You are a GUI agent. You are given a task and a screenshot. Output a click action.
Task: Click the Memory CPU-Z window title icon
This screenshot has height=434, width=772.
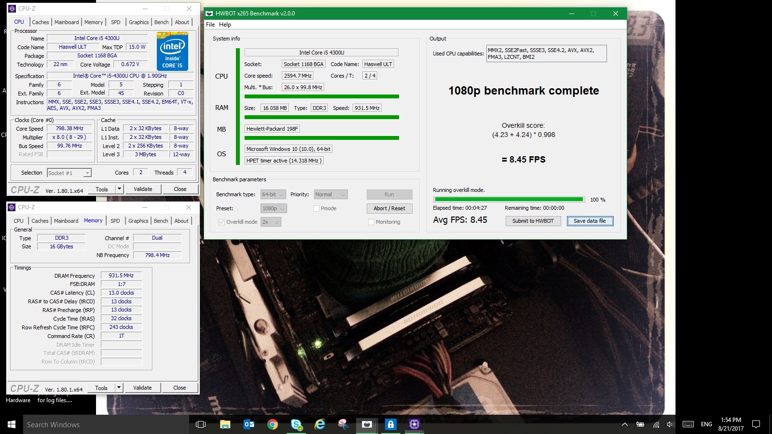coord(12,207)
